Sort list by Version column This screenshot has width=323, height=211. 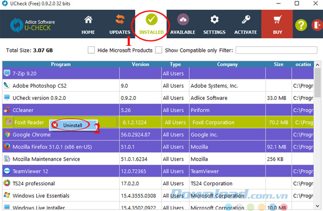(140, 64)
